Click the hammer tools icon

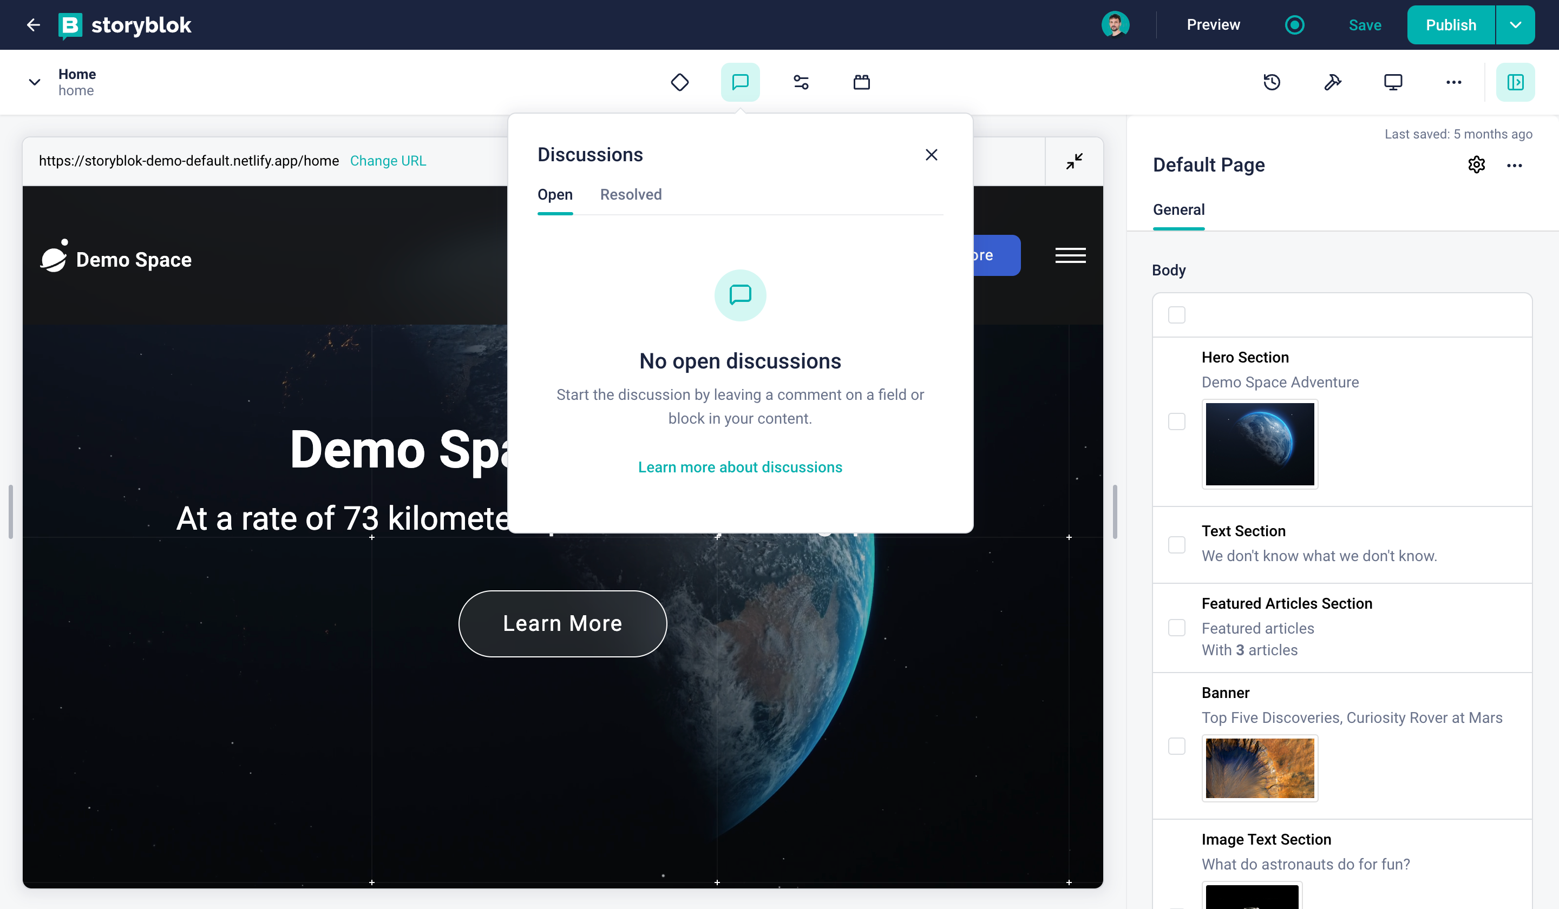tap(1332, 82)
